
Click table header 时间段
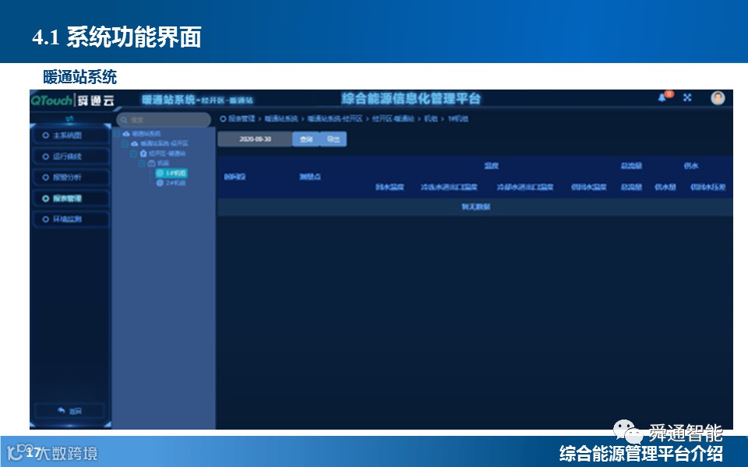235,177
